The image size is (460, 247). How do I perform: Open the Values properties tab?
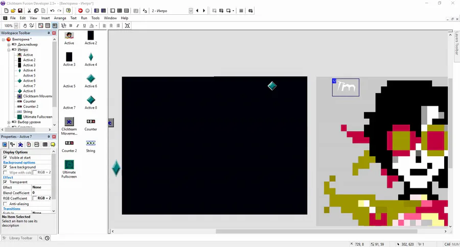point(37,144)
